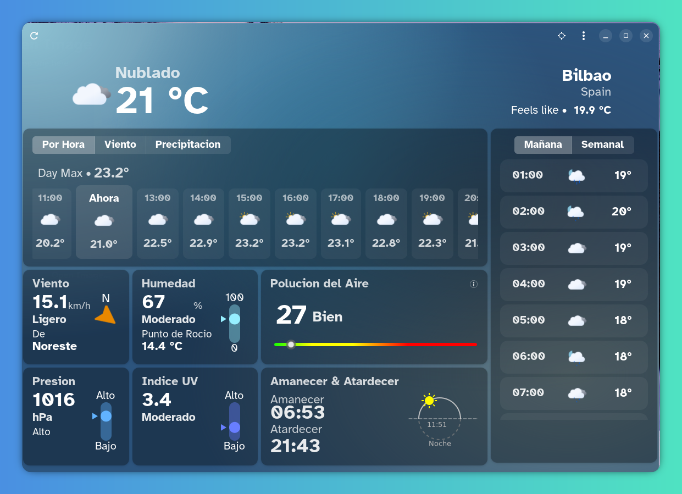The height and width of the screenshot is (494, 682).
Task: Click the locate current position icon
Action: [x=561, y=36]
